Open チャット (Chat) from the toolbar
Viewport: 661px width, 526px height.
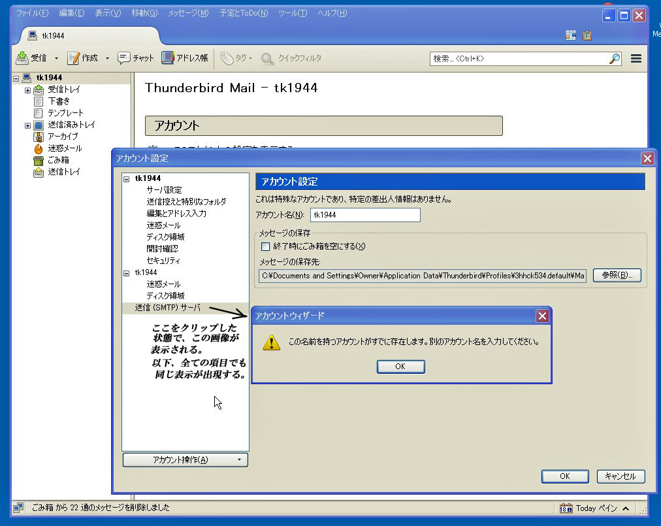124,58
